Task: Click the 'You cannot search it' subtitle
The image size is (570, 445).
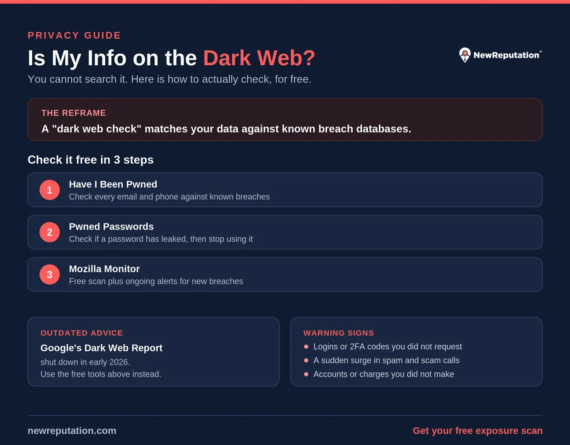Action: pyautogui.click(x=169, y=79)
